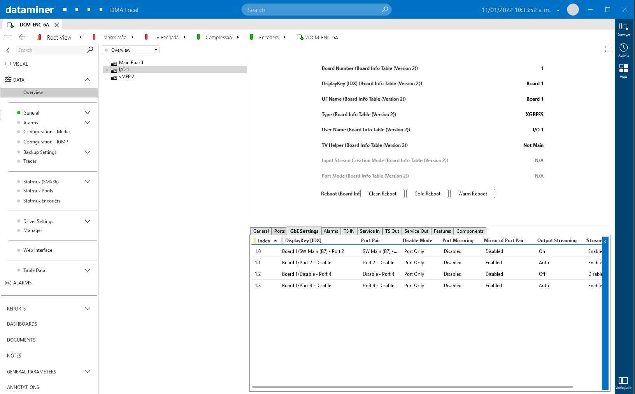
Task: Click the DCM-ENC-6A tab element icon
Action: click(11, 25)
